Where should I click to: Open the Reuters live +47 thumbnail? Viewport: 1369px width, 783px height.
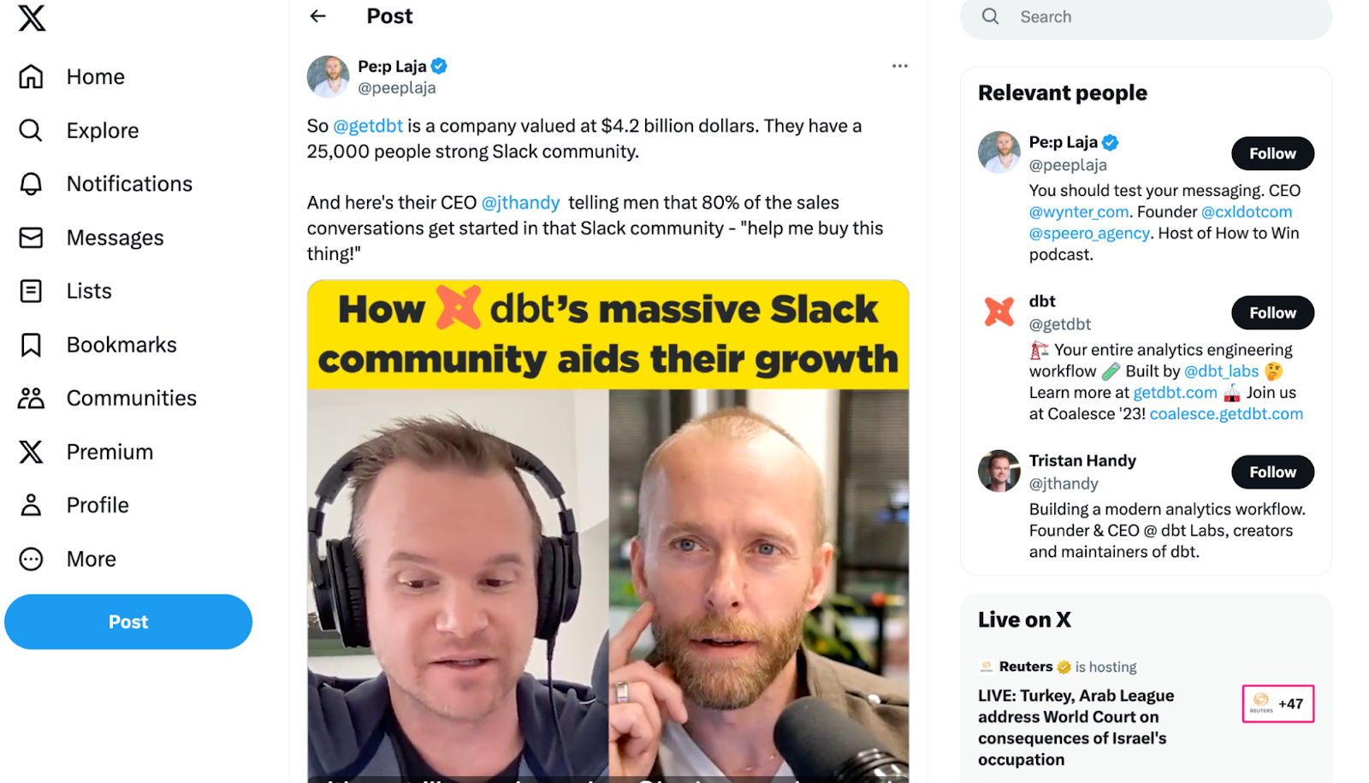pos(1277,703)
